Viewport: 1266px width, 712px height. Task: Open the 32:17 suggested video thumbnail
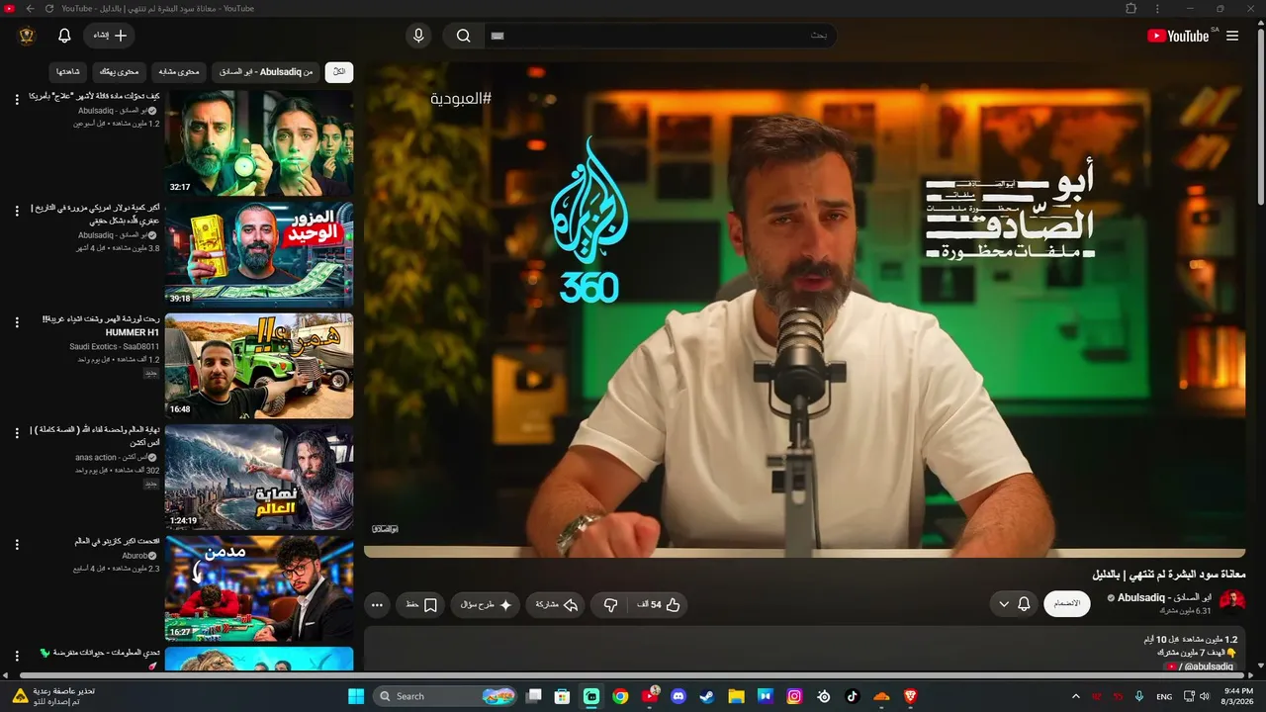pos(259,143)
